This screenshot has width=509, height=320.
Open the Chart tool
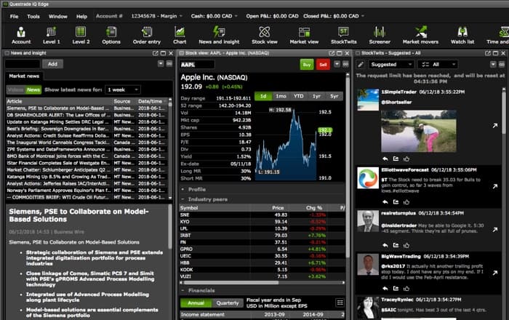(180, 36)
